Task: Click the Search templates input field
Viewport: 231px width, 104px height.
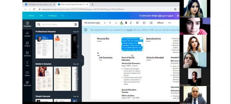Action: pos(57,24)
